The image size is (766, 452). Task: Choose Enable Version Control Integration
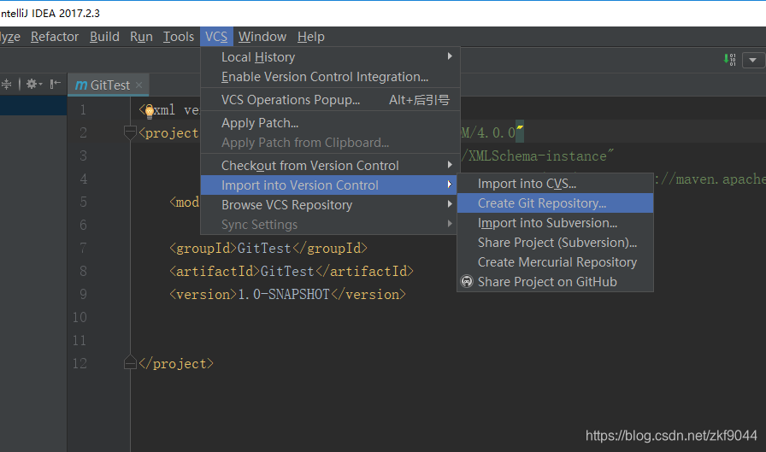330,77
